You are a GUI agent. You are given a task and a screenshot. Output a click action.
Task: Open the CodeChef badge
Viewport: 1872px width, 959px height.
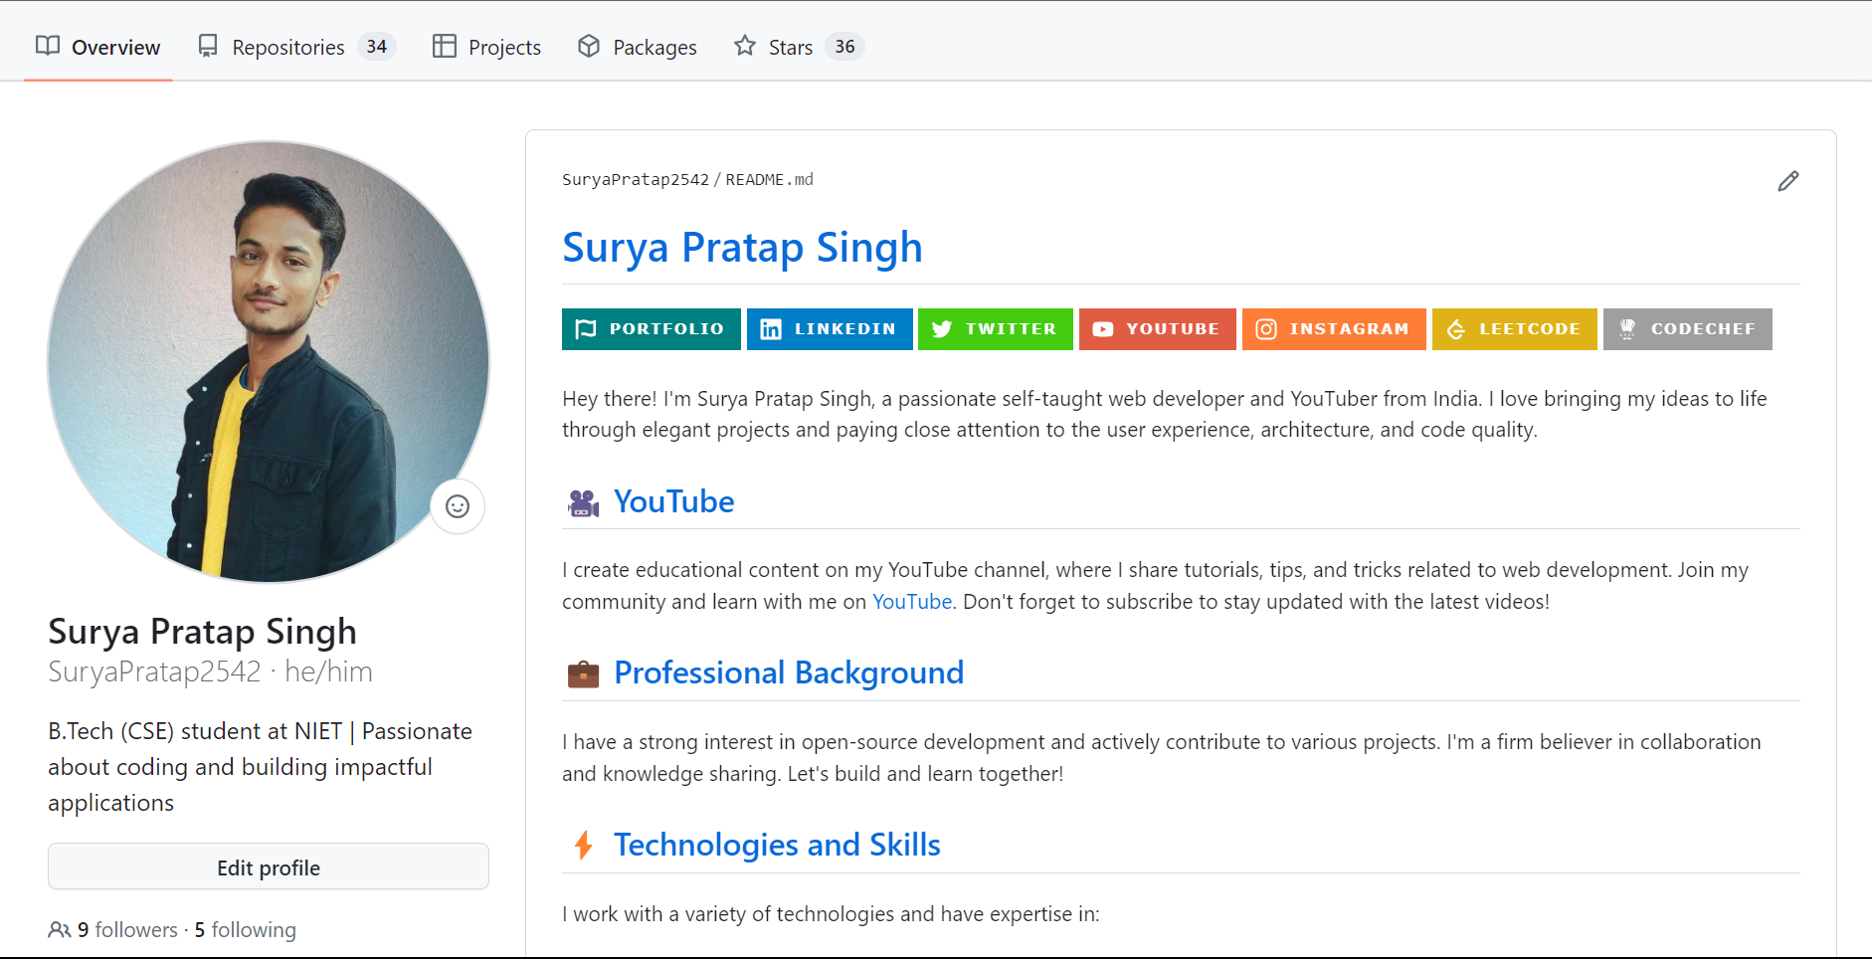(x=1687, y=329)
